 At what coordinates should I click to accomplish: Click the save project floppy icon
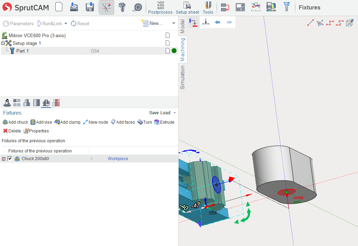pos(90,7)
